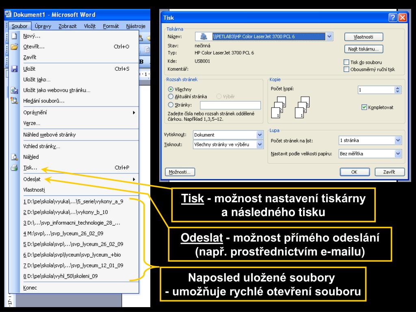Click the Možnosti... button

click(x=180, y=172)
